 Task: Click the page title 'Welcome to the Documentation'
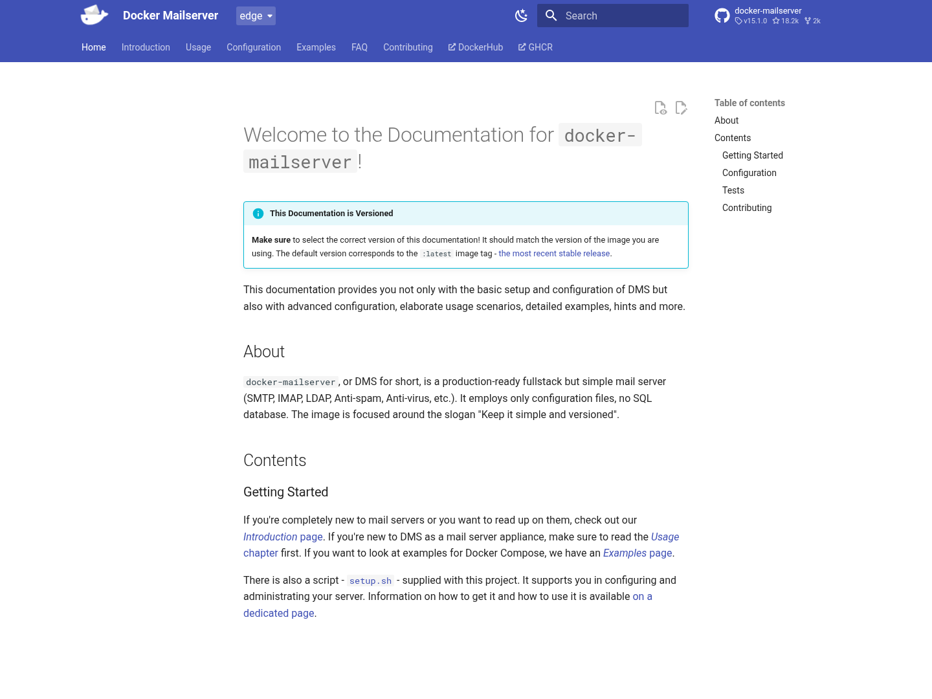pyautogui.click(x=443, y=148)
